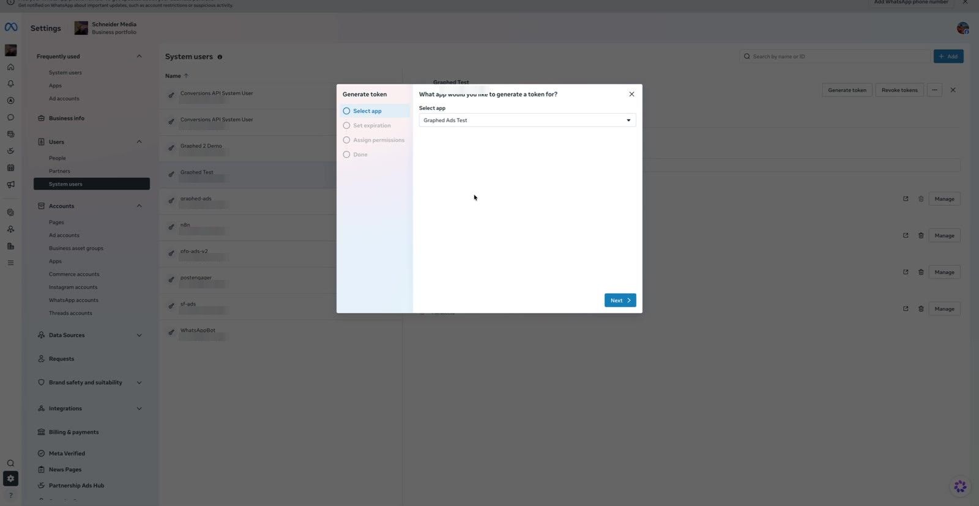Click the Meta logo icon

11,28
